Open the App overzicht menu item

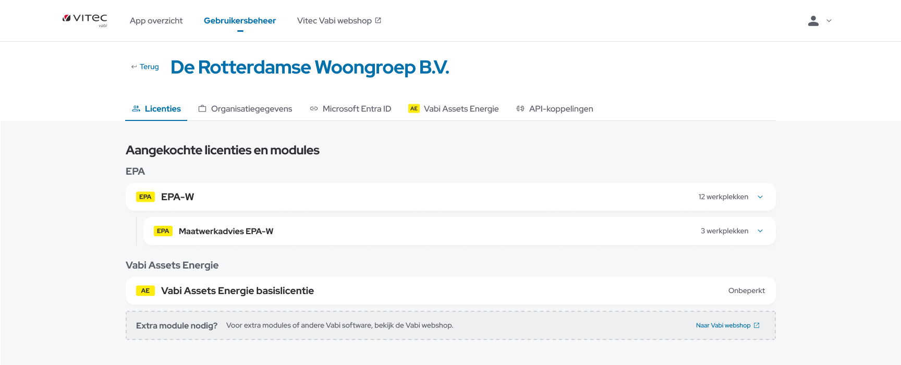click(156, 21)
